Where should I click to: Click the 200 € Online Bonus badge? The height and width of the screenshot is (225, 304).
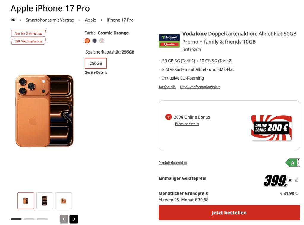[x=271, y=128]
